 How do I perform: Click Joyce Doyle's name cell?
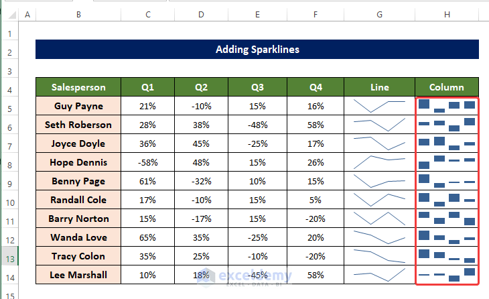tap(78, 143)
